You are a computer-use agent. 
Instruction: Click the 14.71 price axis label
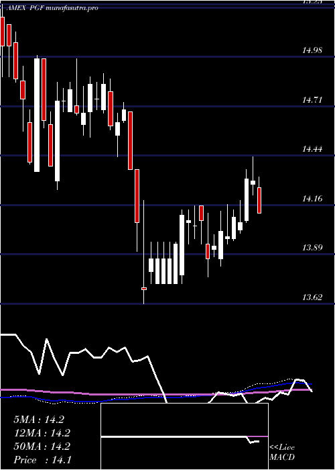click(x=312, y=100)
